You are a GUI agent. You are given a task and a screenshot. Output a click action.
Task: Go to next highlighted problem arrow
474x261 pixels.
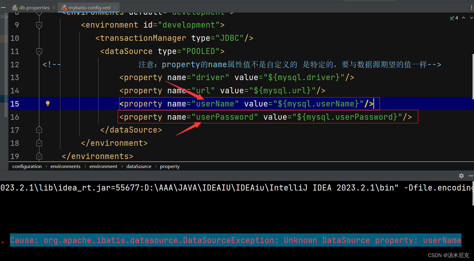pos(471,18)
